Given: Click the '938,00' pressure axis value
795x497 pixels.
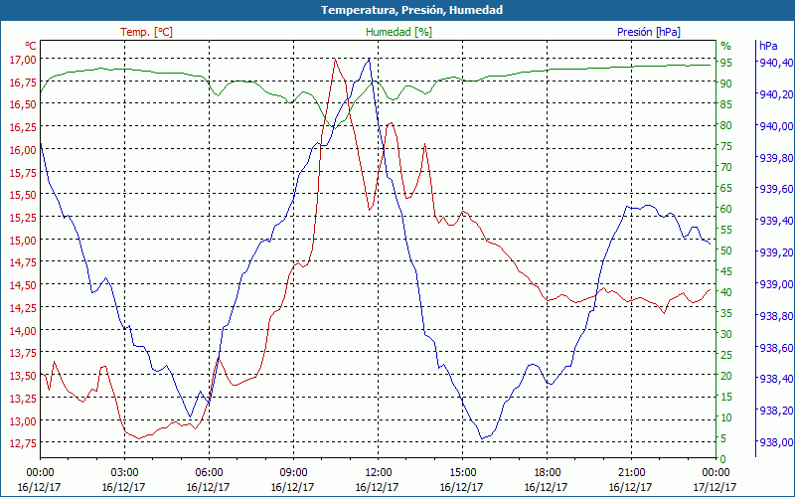Looking at the screenshot, I should pyautogui.click(x=774, y=442).
